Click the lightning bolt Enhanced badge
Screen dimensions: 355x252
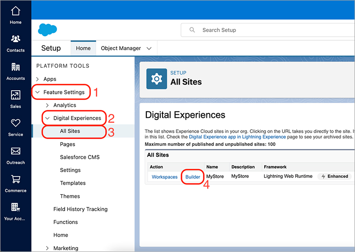tap(334, 177)
